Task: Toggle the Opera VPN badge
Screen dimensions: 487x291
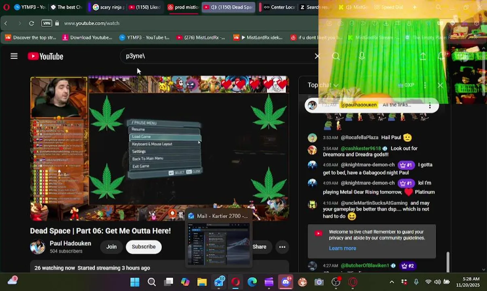Action: [47, 23]
